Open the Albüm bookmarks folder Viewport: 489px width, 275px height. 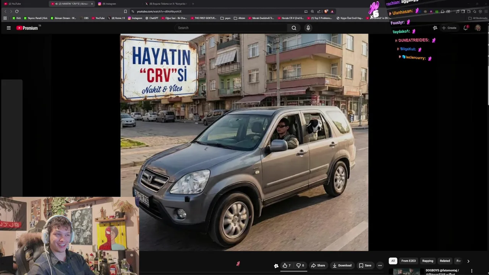click(x=240, y=18)
